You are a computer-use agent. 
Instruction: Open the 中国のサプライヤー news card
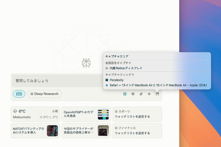(x=86, y=131)
